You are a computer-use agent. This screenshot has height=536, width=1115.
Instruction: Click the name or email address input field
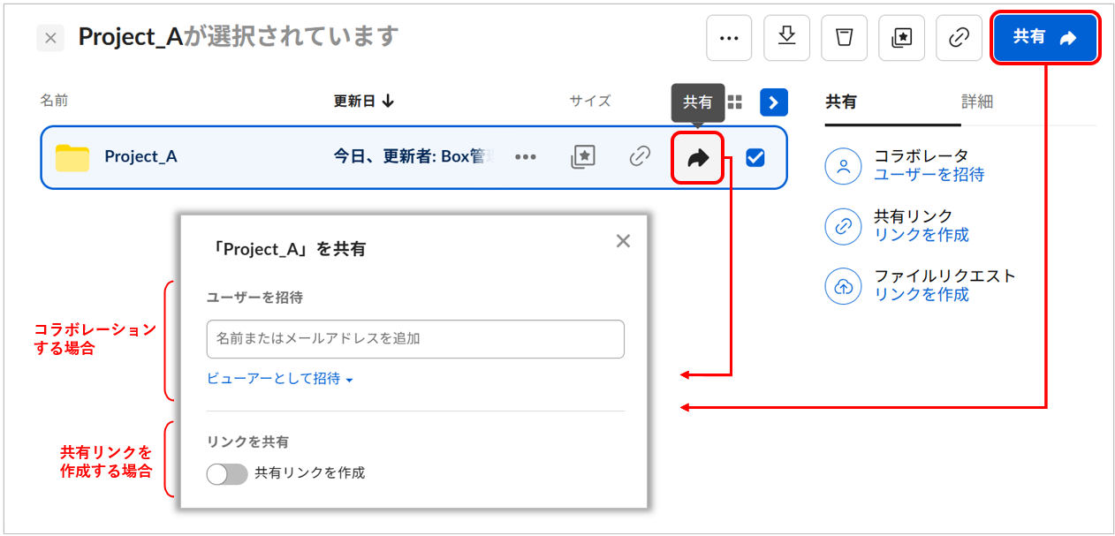coord(415,339)
